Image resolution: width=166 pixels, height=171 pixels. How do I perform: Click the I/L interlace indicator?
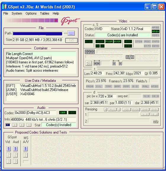99,86
